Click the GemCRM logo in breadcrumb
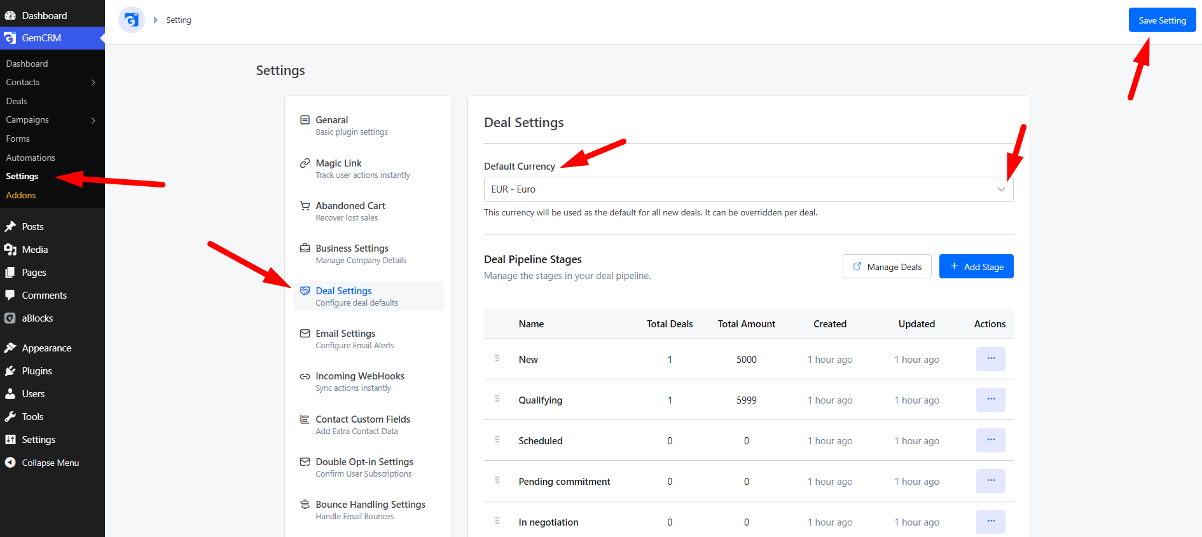Viewport: 1202px width, 537px height. [x=131, y=20]
